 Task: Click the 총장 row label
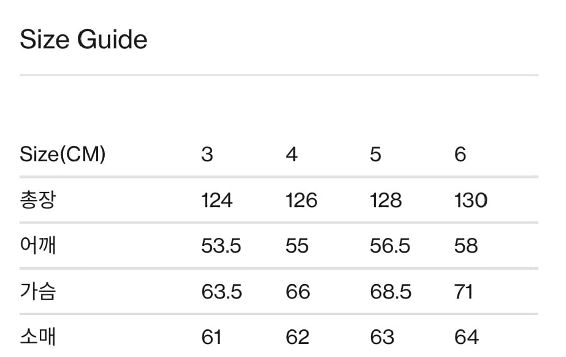click(37, 200)
